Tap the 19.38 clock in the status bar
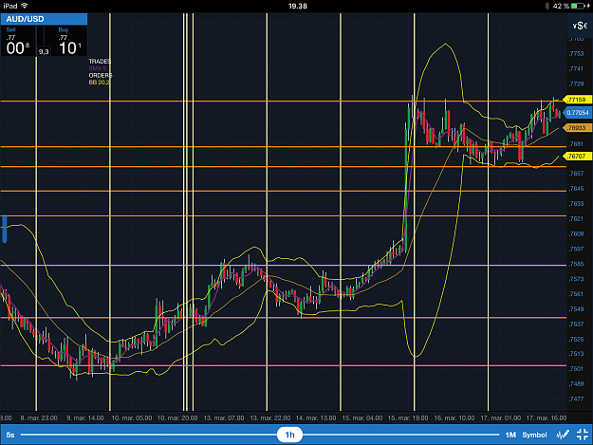Viewport: 593px width, 445px height. click(x=298, y=6)
